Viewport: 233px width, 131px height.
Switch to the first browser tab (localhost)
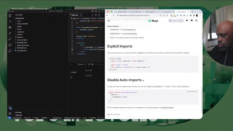(122, 12)
